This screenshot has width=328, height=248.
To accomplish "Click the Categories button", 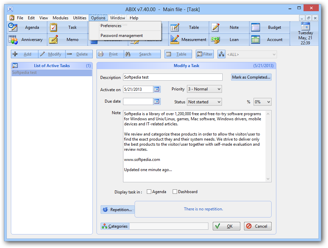I will 115,226.
